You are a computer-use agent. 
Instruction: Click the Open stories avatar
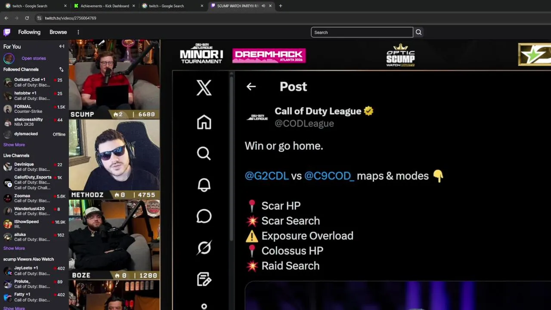pos(9,58)
